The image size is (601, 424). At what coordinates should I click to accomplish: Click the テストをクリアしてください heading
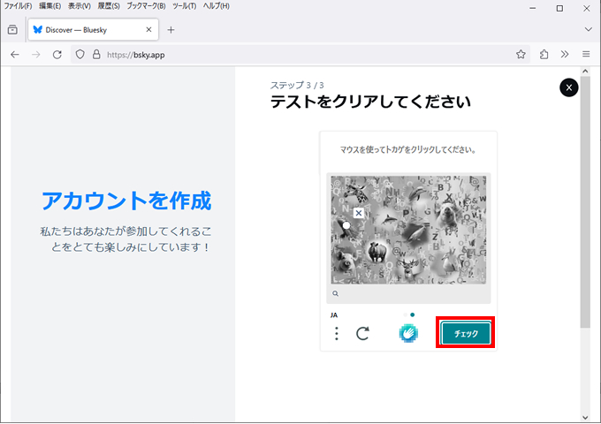pos(370,102)
